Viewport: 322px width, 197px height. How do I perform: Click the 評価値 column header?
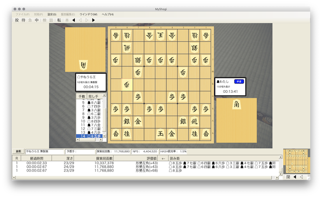tap(136, 158)
